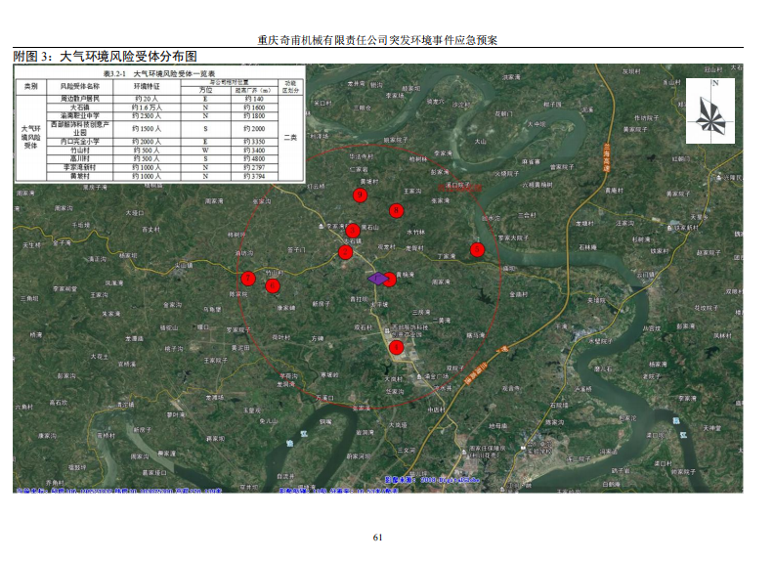Click red marker number 9 on map
This screenshot has height=562, width=774.
(360, 195)
